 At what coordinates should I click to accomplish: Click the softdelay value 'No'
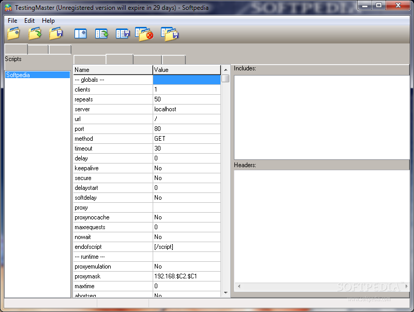(187, 198)
